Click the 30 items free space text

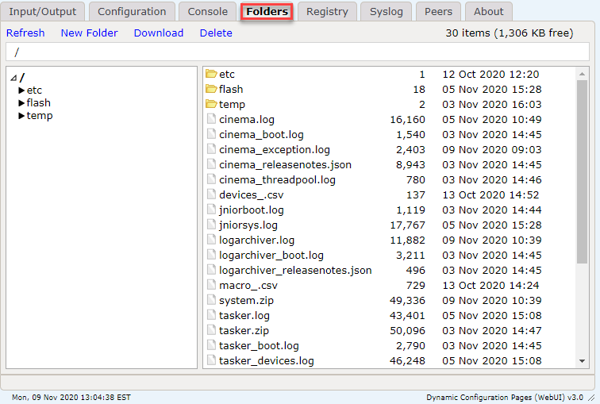coord(509,33)
